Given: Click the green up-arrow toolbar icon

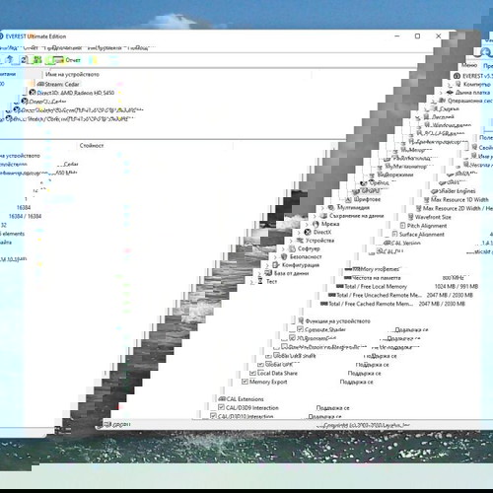Looking at the screenshot, I should 10,59.
